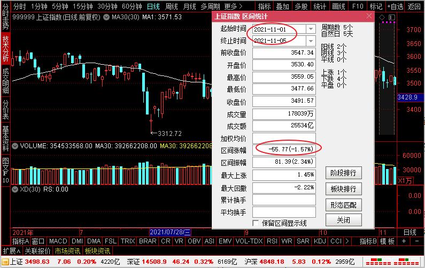Close the 区间统计 dialog with X
The image size is (425, 268).
coord(369,16)
